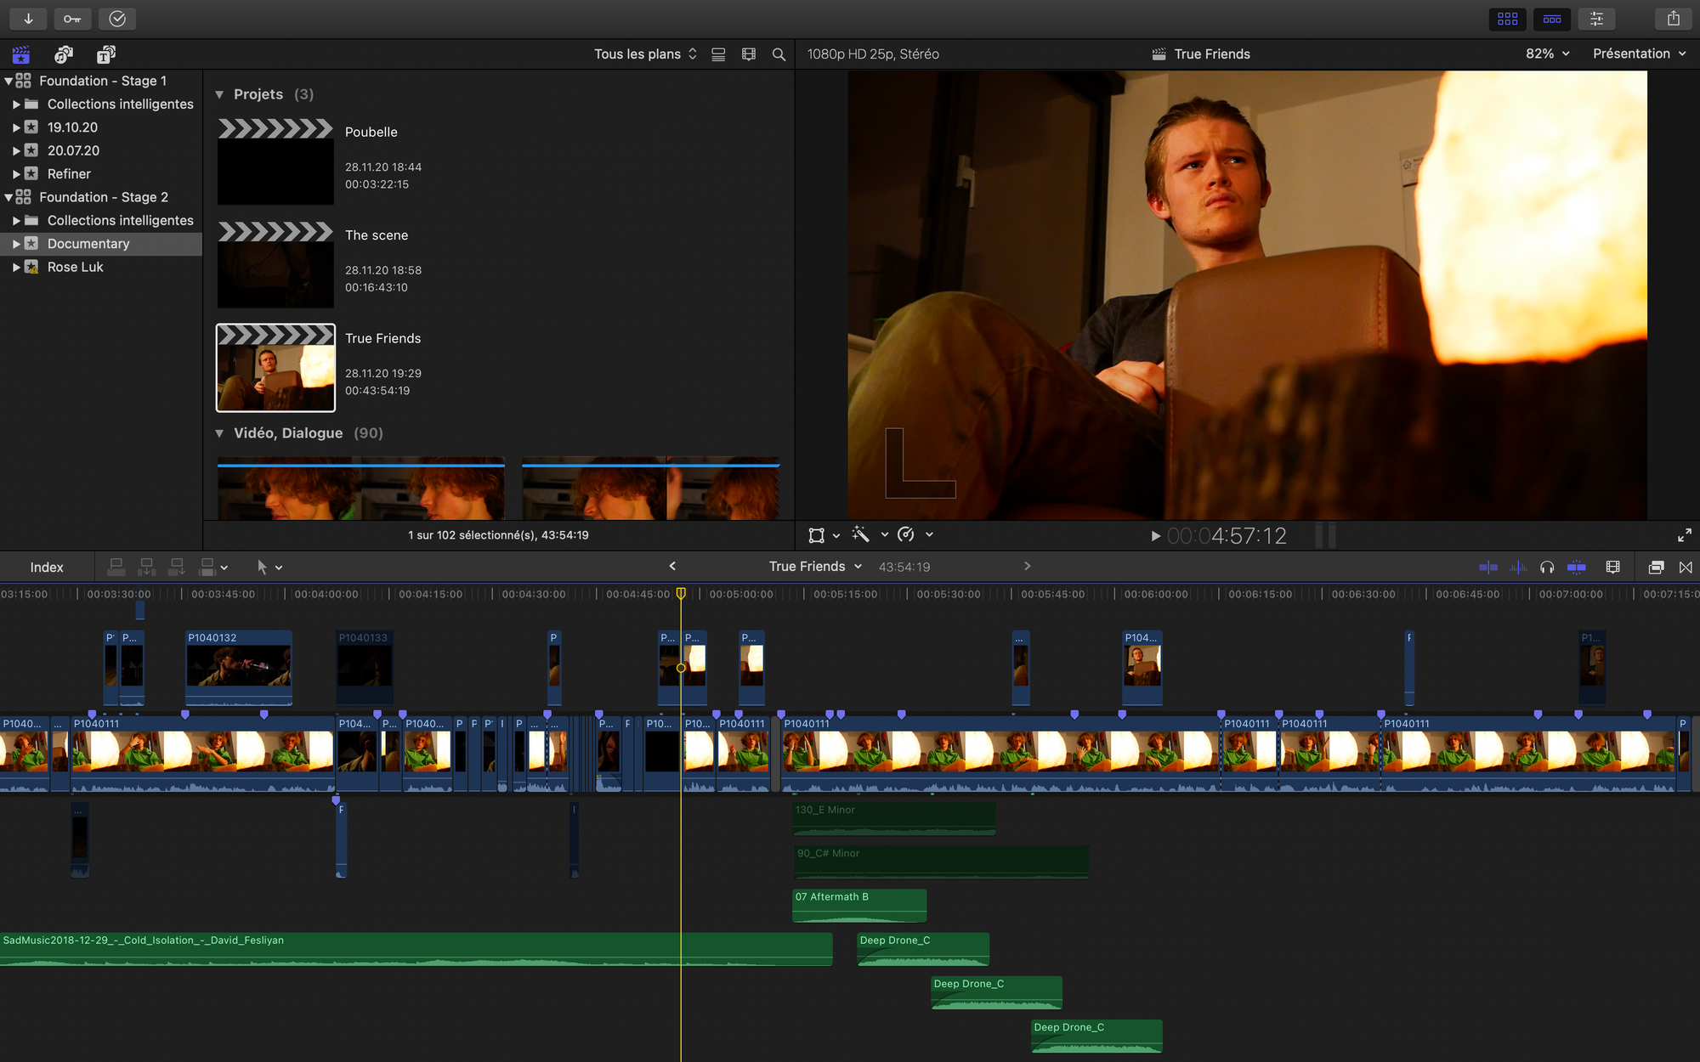The width and height of the screenshot is (1700, 1062).
Task: Play the viewer video
Action: 1155,536
